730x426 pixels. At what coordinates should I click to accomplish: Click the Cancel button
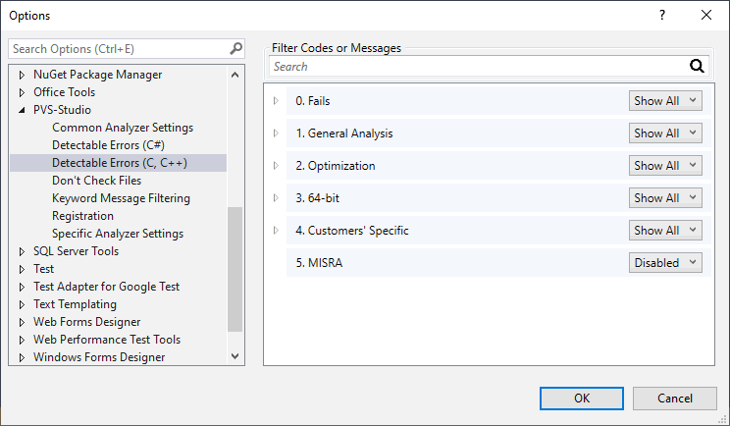[x=674, y=399]
